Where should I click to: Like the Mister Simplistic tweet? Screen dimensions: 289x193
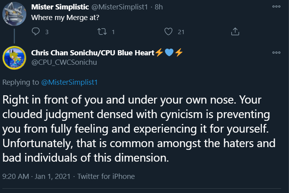[x=168, y=31]
